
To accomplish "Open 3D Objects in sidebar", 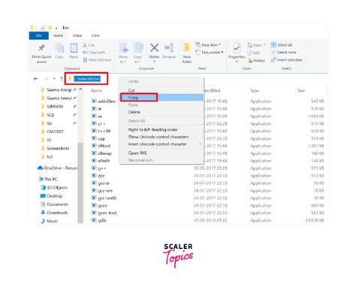I will (54, 187).
